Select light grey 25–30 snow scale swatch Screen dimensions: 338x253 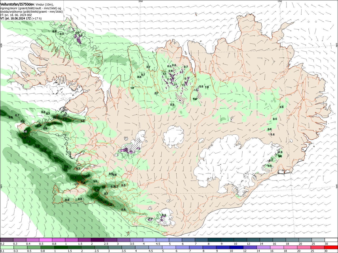tap(318, 240)
